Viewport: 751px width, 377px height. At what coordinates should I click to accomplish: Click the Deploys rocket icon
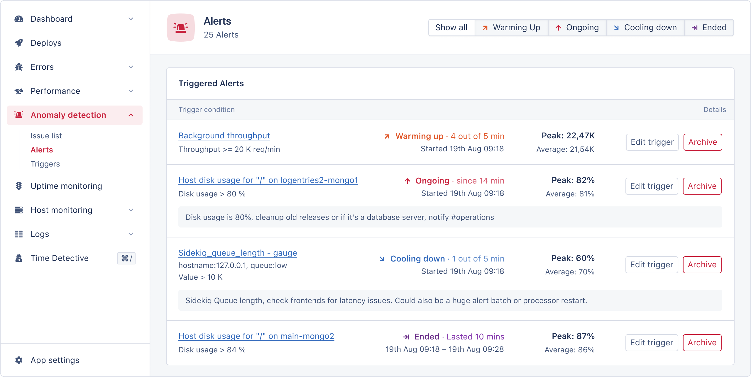[x=19, y=43]
